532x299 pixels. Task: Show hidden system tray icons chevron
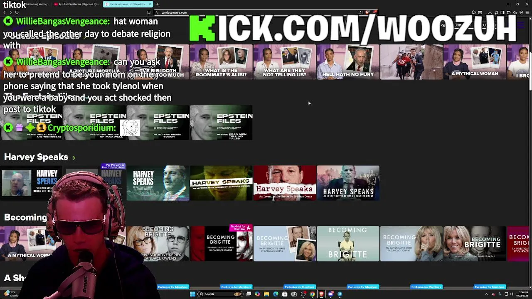(x=486, y=294)
